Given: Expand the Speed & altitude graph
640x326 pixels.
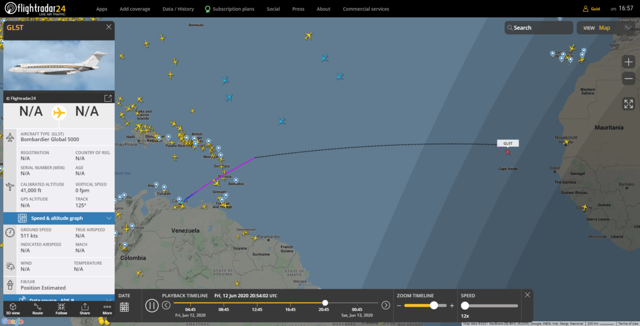Looking at the screenshot, I should pos(59,218).
